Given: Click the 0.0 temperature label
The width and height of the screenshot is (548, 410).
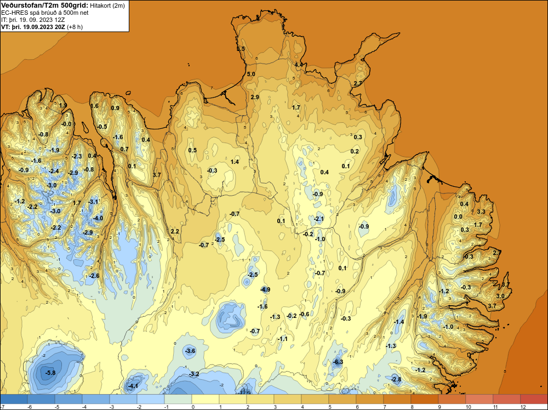Looking at the screenshot, I should pos(458,217).
